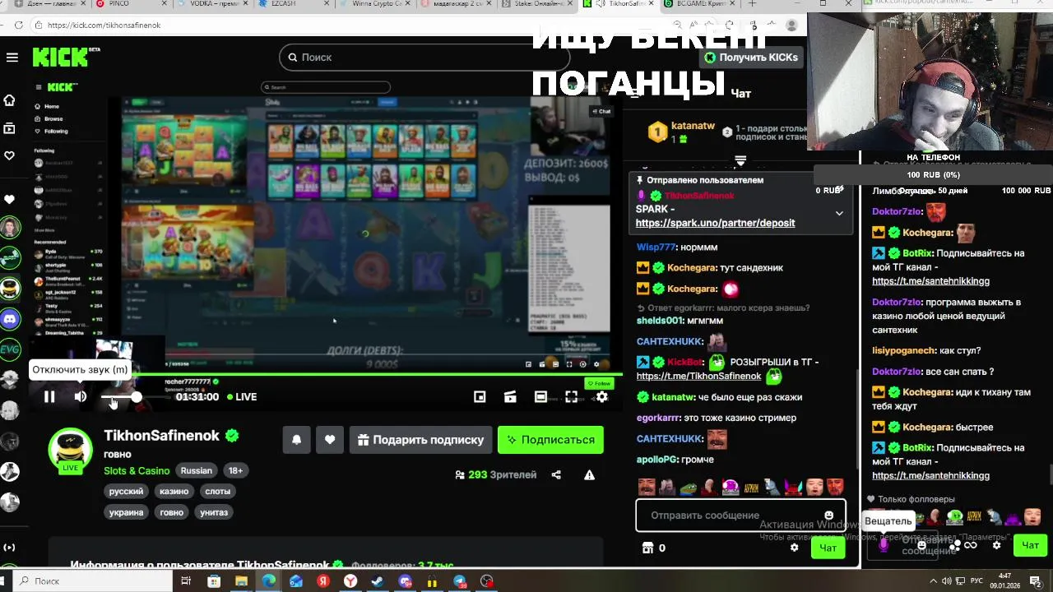Focus the Поиск search field
This screenshot has width=1053, height=592.
[x=424, y=57]
